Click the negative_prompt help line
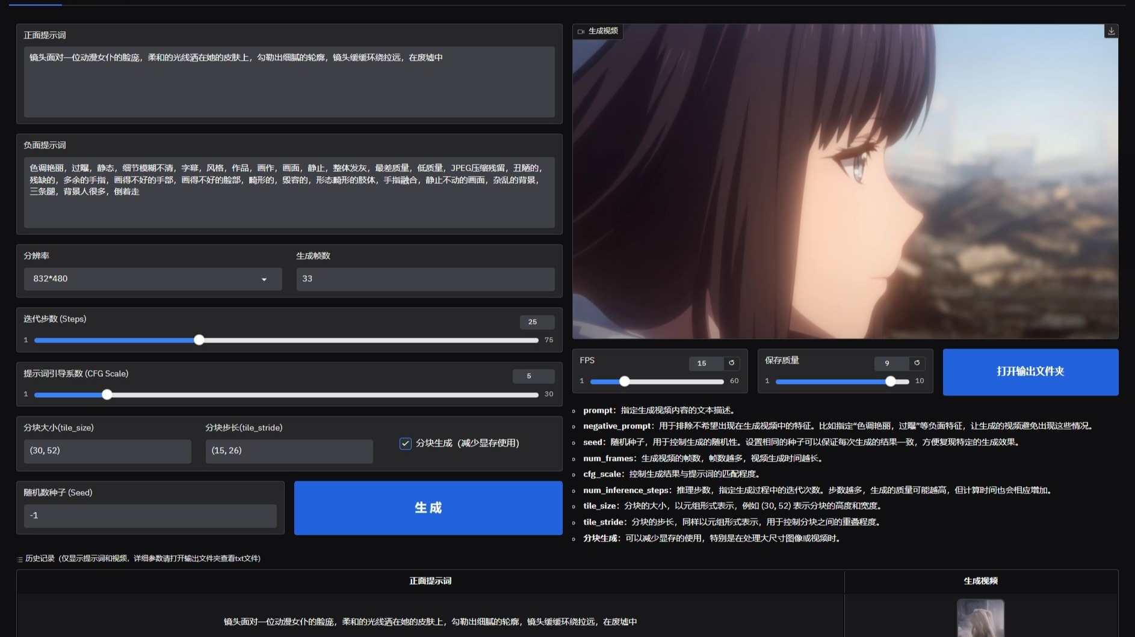The width and height of the screenshot is (1135, 637). click(838, 426)
